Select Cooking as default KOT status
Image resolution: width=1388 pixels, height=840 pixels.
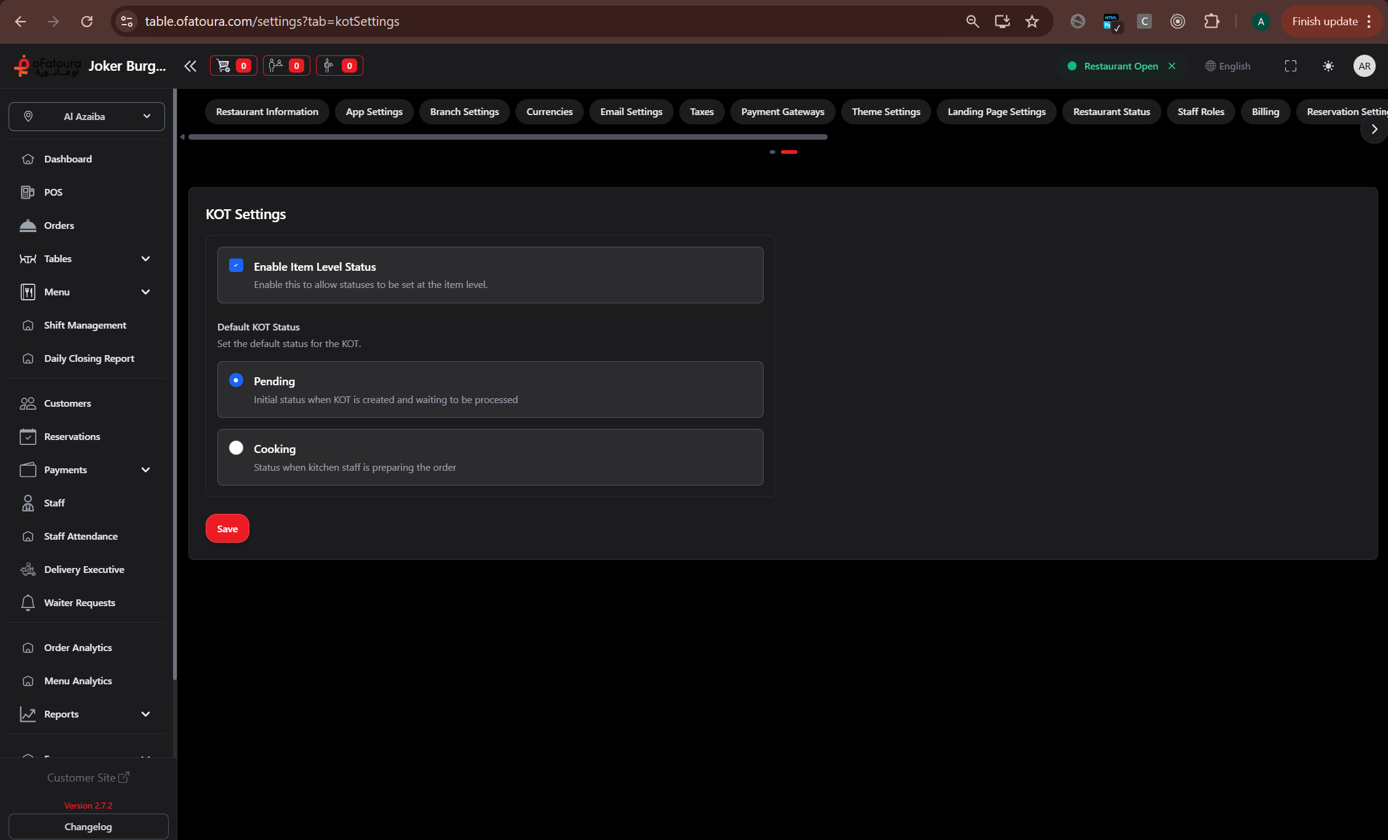pyautogui.click(x=236, y=447)
